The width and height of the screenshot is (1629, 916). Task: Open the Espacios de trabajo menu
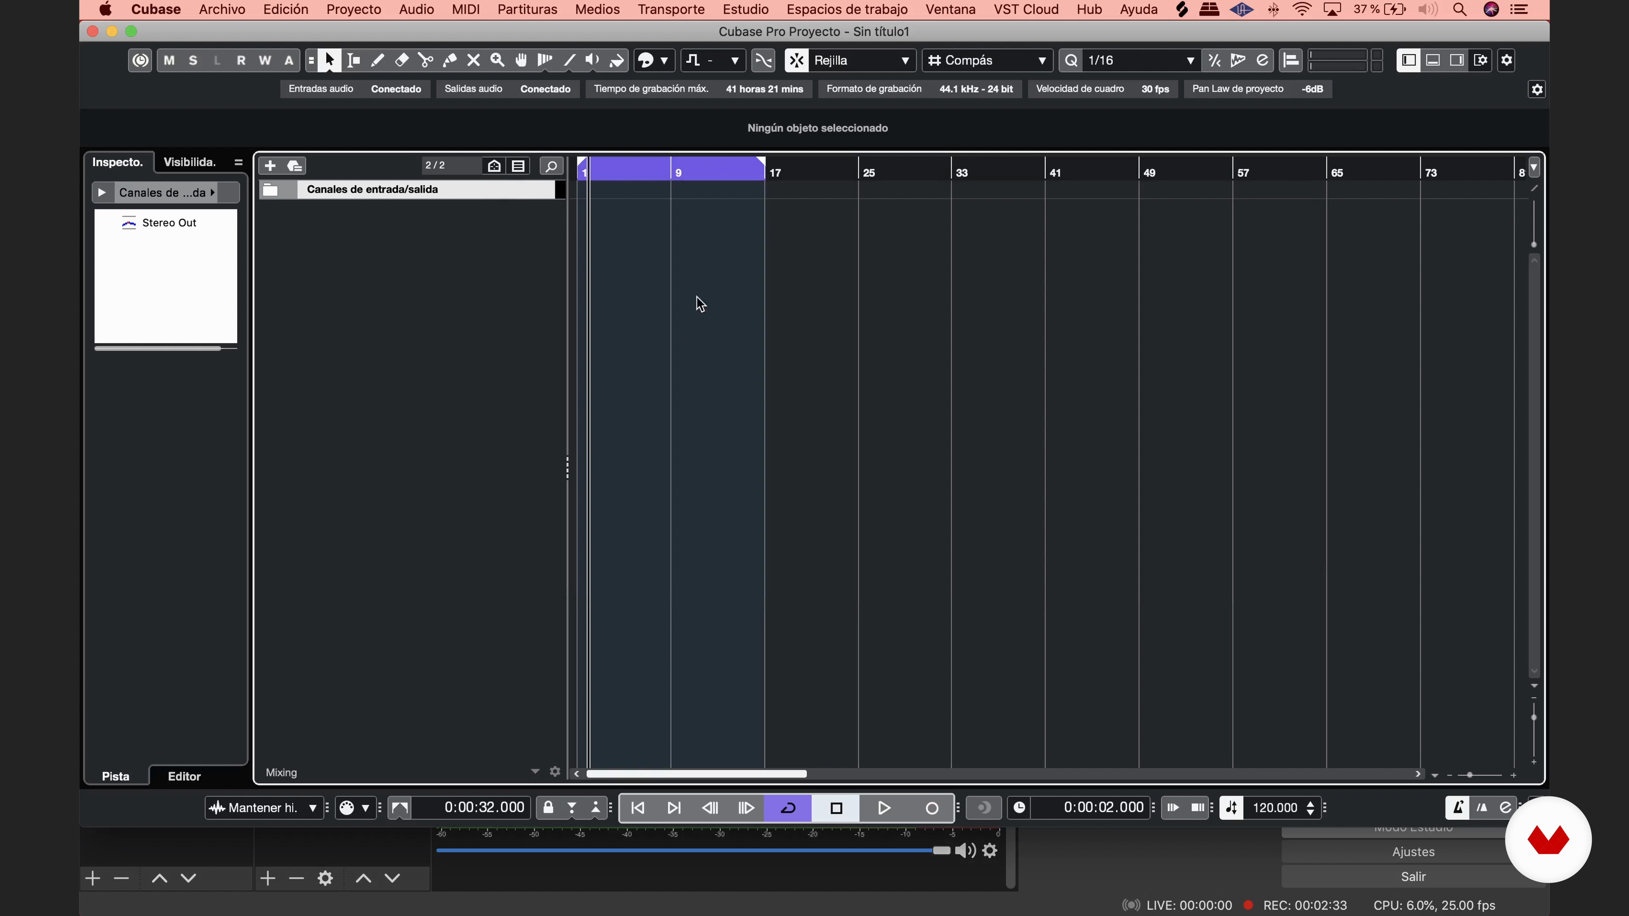point(847,9)
